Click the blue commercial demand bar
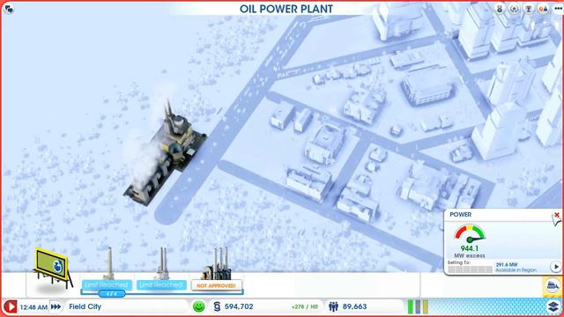 pyautogui.click(x=418, y=306)
